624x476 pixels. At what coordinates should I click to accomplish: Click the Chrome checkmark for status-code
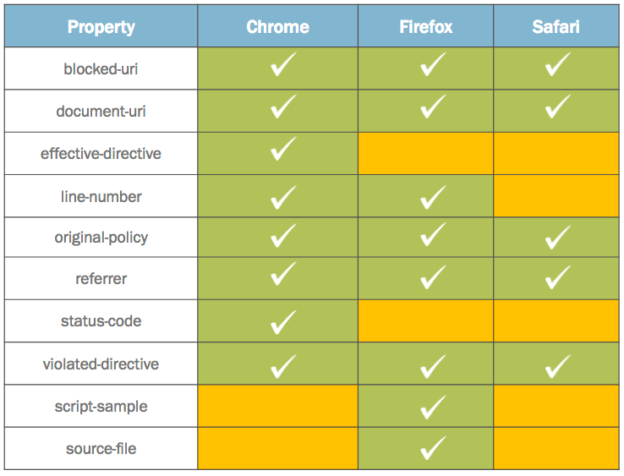tap(282, 321)
